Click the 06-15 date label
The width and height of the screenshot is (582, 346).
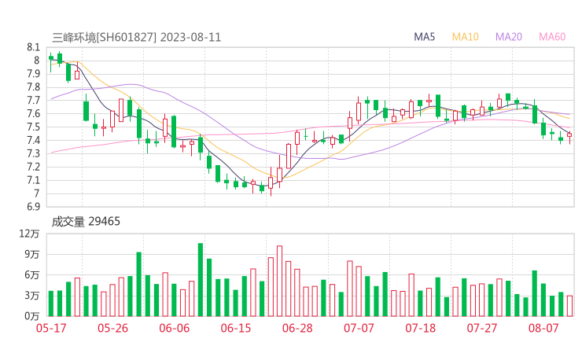(236, 328)
